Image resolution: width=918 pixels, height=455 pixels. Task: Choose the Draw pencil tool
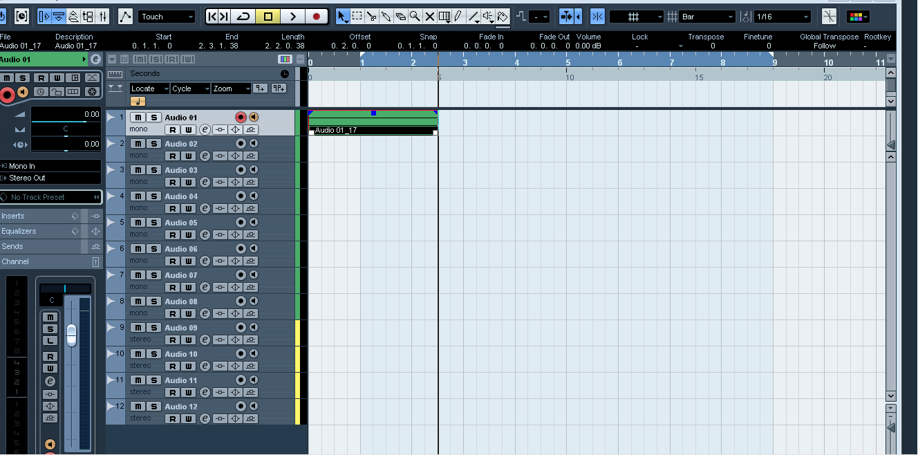tap(458, 17)
